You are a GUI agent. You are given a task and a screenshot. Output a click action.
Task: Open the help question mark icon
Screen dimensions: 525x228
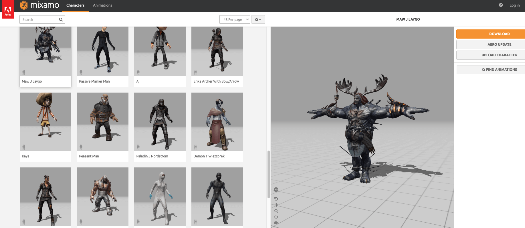click(x=501, y=5)
